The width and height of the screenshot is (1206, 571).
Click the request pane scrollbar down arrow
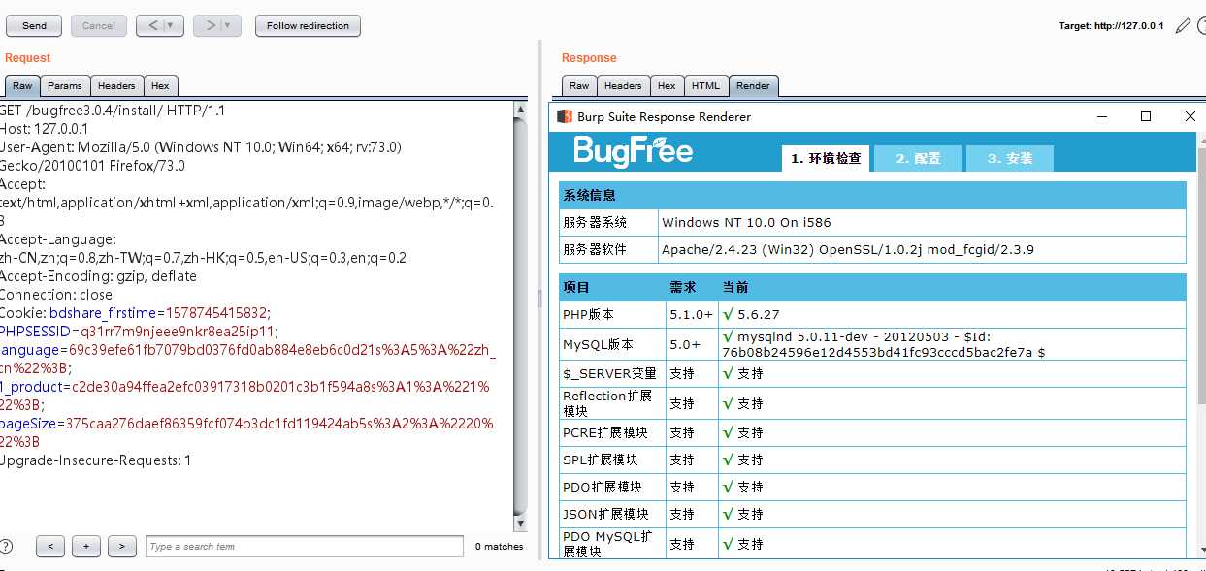(x=521, y=523)
